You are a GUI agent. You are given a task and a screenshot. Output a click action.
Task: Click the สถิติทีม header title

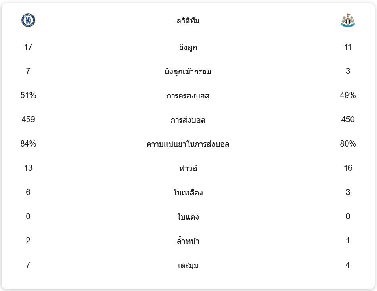click(188, 21)
